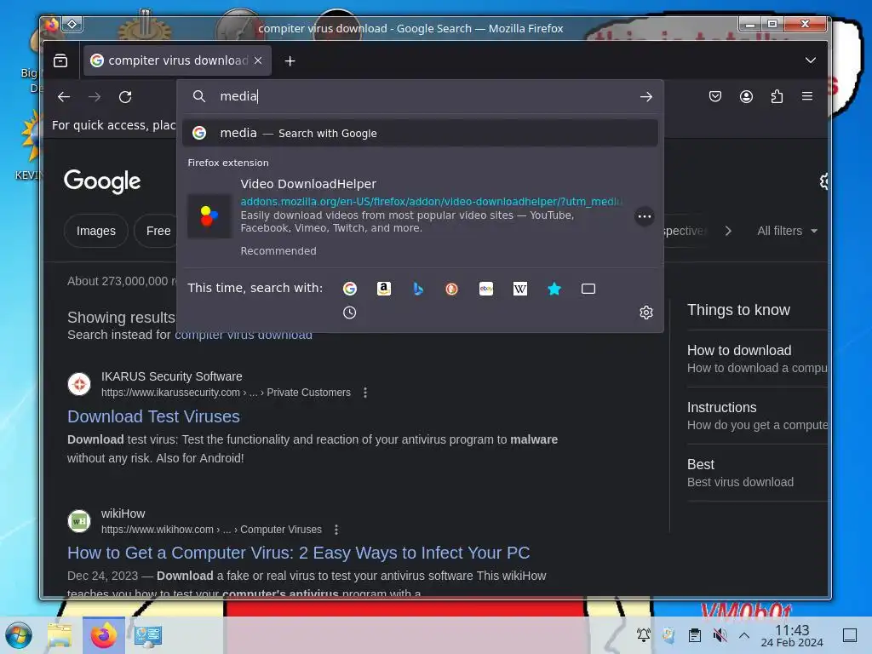The width and height of the screenshot is (872, 654).
Task: Expand 'Best' virus download item
Action: tap(757, 473)
